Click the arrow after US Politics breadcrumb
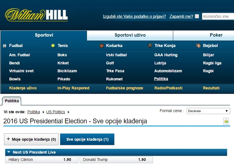The width and height of the screenshot is (234, 165). 68,112
